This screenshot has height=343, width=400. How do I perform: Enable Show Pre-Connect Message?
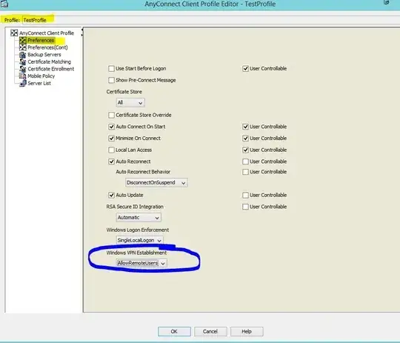[111, 80]
